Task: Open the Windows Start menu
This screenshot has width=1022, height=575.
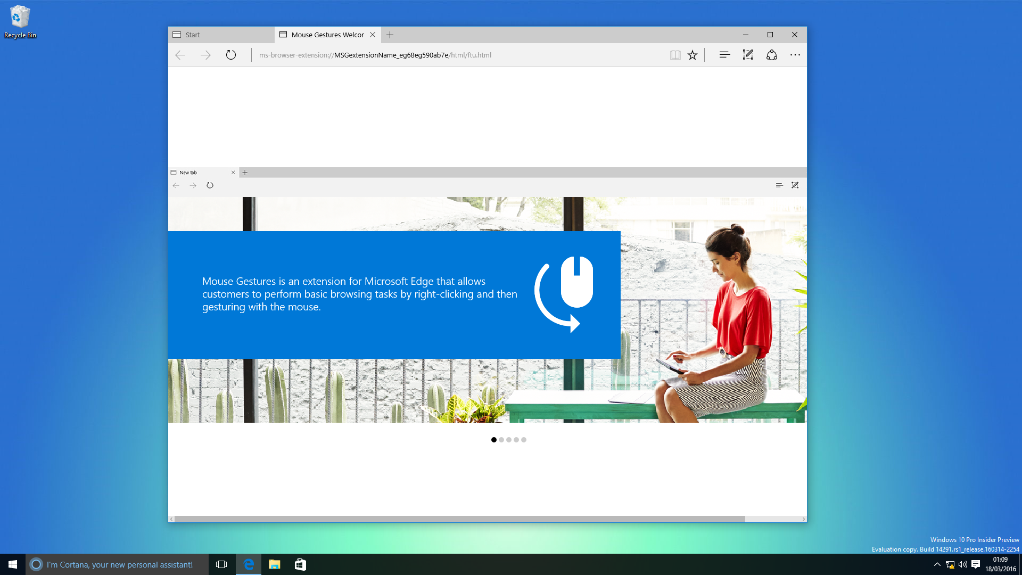Action: (13, 564)
